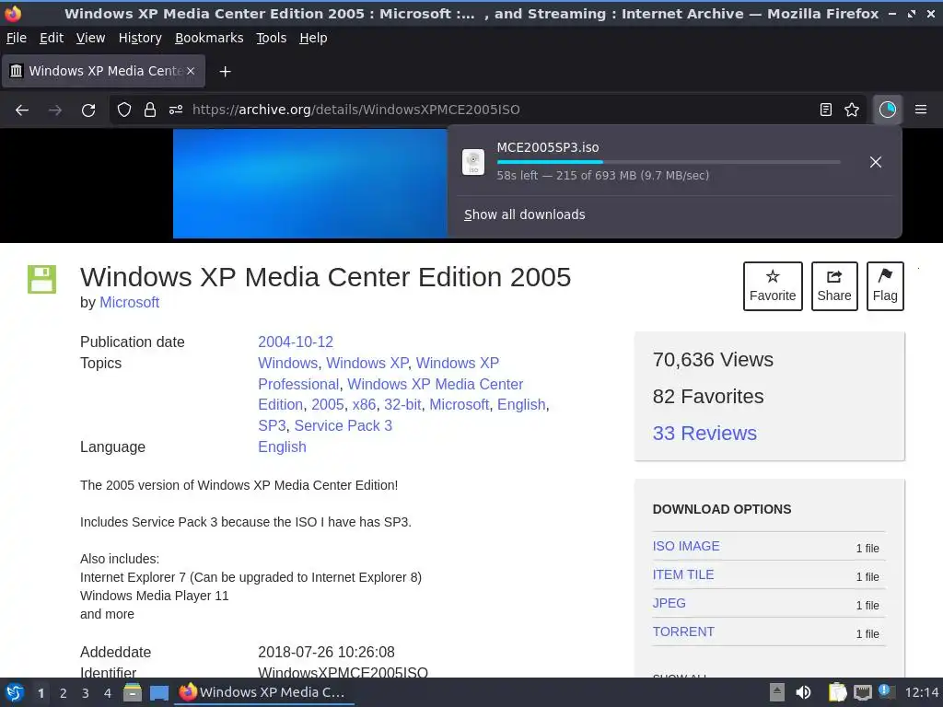Screen dimensions: 943x707
Task: Click the Firefox taskbar window button
Action: tap(264, 692)
